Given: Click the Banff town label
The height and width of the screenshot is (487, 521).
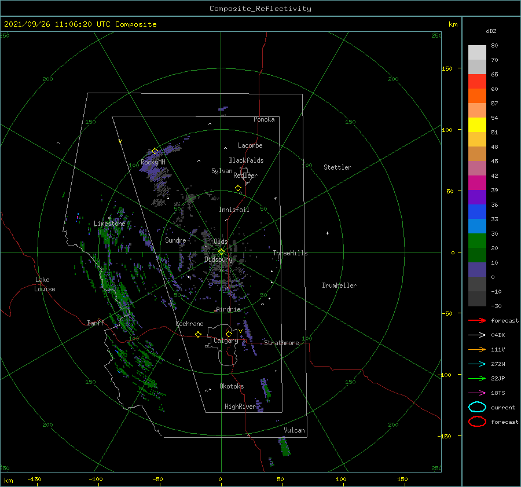Looking at the screenshot, I should 96,323.
